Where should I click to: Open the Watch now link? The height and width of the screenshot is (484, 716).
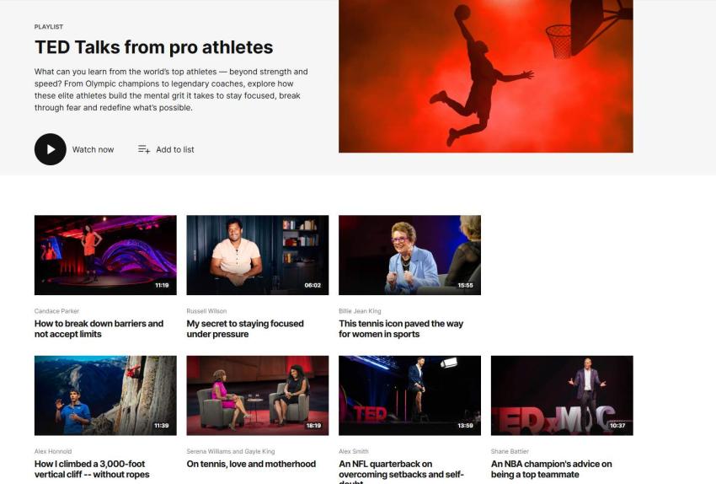(93, 149)
